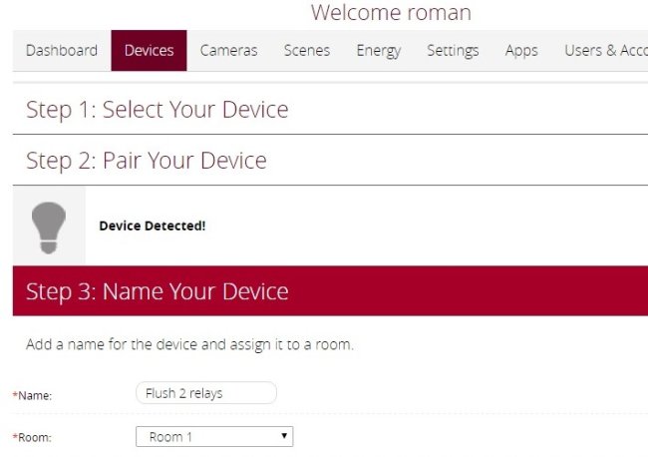This screenshot has height=457, width=648.
Task: Click the Name field containing Flush 2 relays
Action: pyautogui.click(x=205, y=393)
